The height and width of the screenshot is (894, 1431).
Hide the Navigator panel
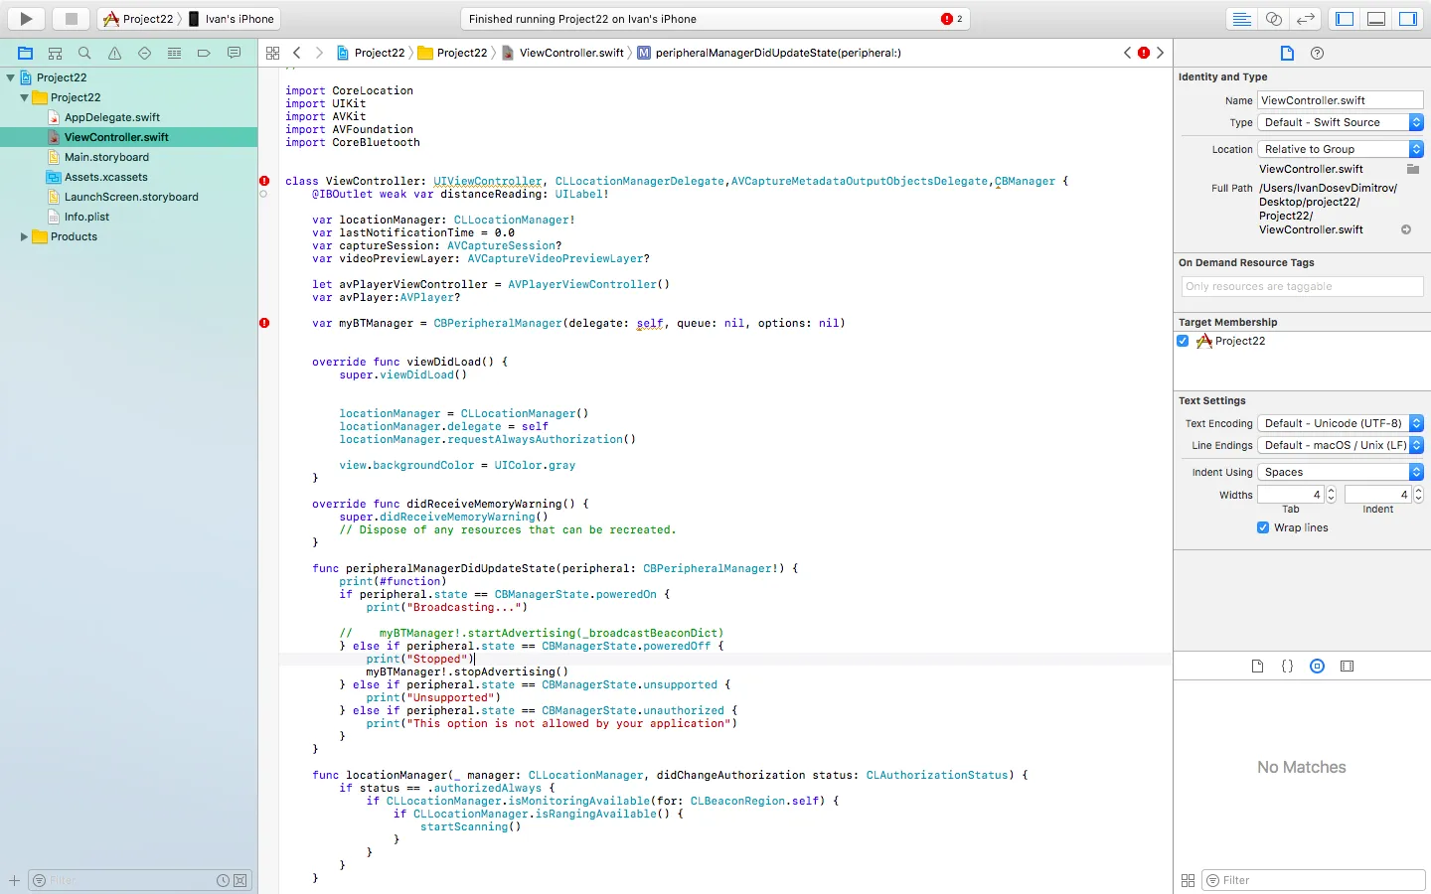pos(1345,19)
